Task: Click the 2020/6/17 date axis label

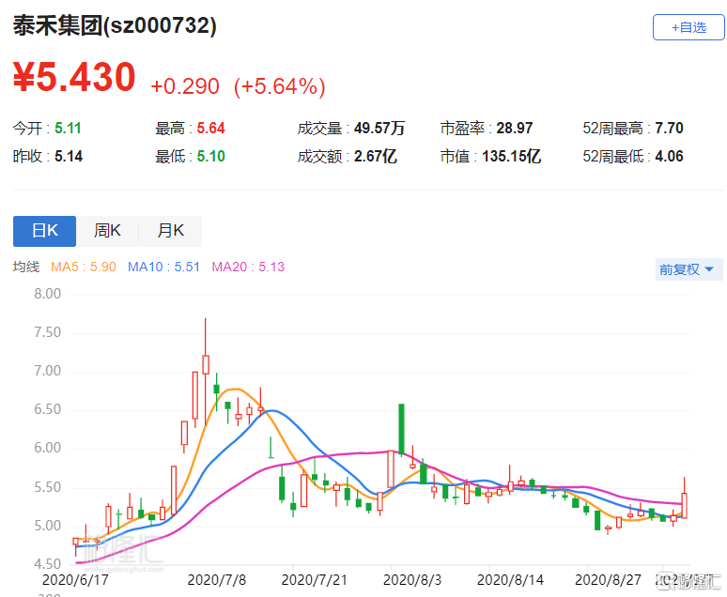Action: pyautogui.click(x=75, y=580)
